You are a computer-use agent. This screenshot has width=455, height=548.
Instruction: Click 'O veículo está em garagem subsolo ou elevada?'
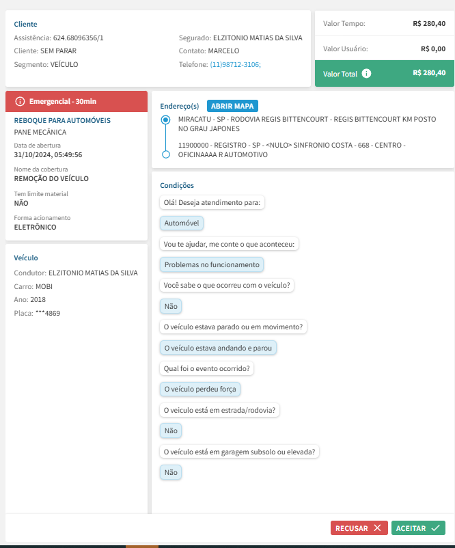[239, 452]
